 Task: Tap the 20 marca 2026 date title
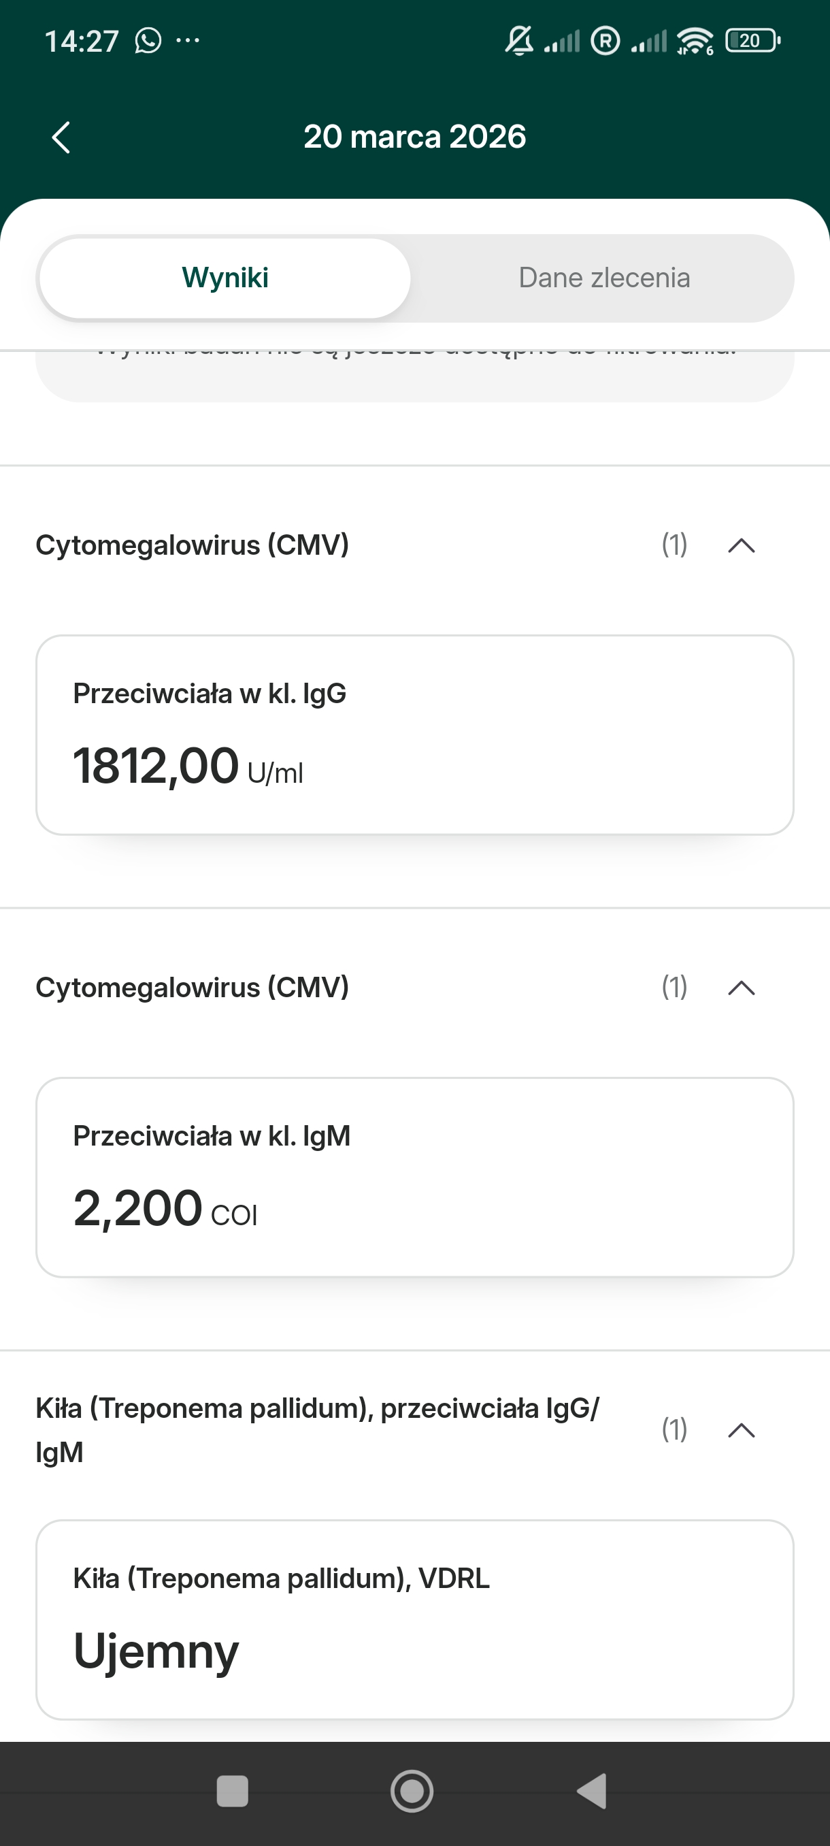[x=414, y=137]
